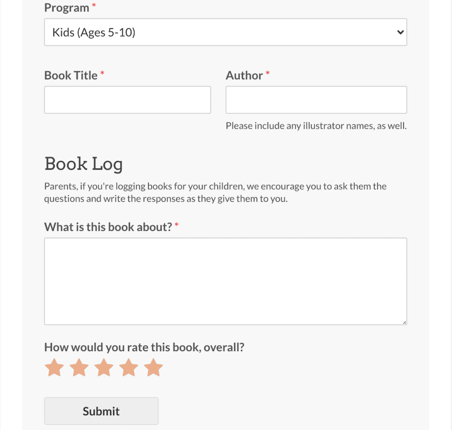Select the Author field label
Viewport: 452px width, 430px height.
[244, 75]
